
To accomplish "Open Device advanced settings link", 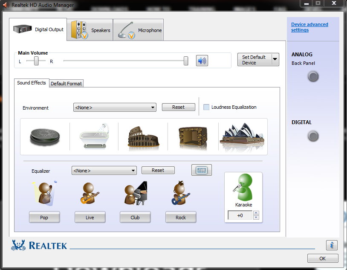I will 309,27.
